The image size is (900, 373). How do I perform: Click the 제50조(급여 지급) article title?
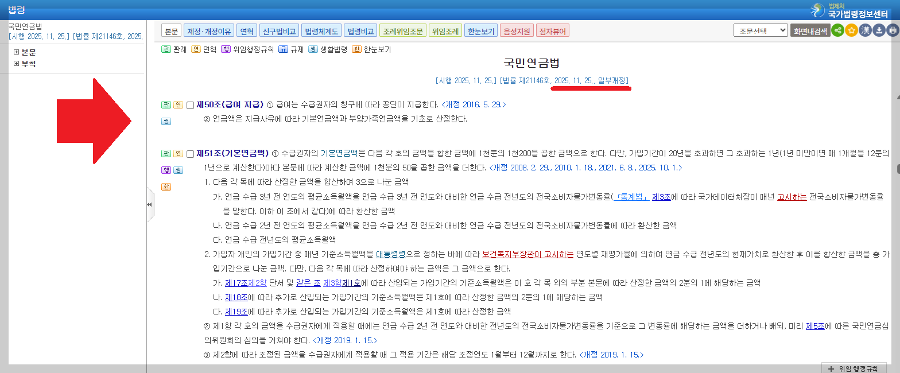[x=230, y=105]
